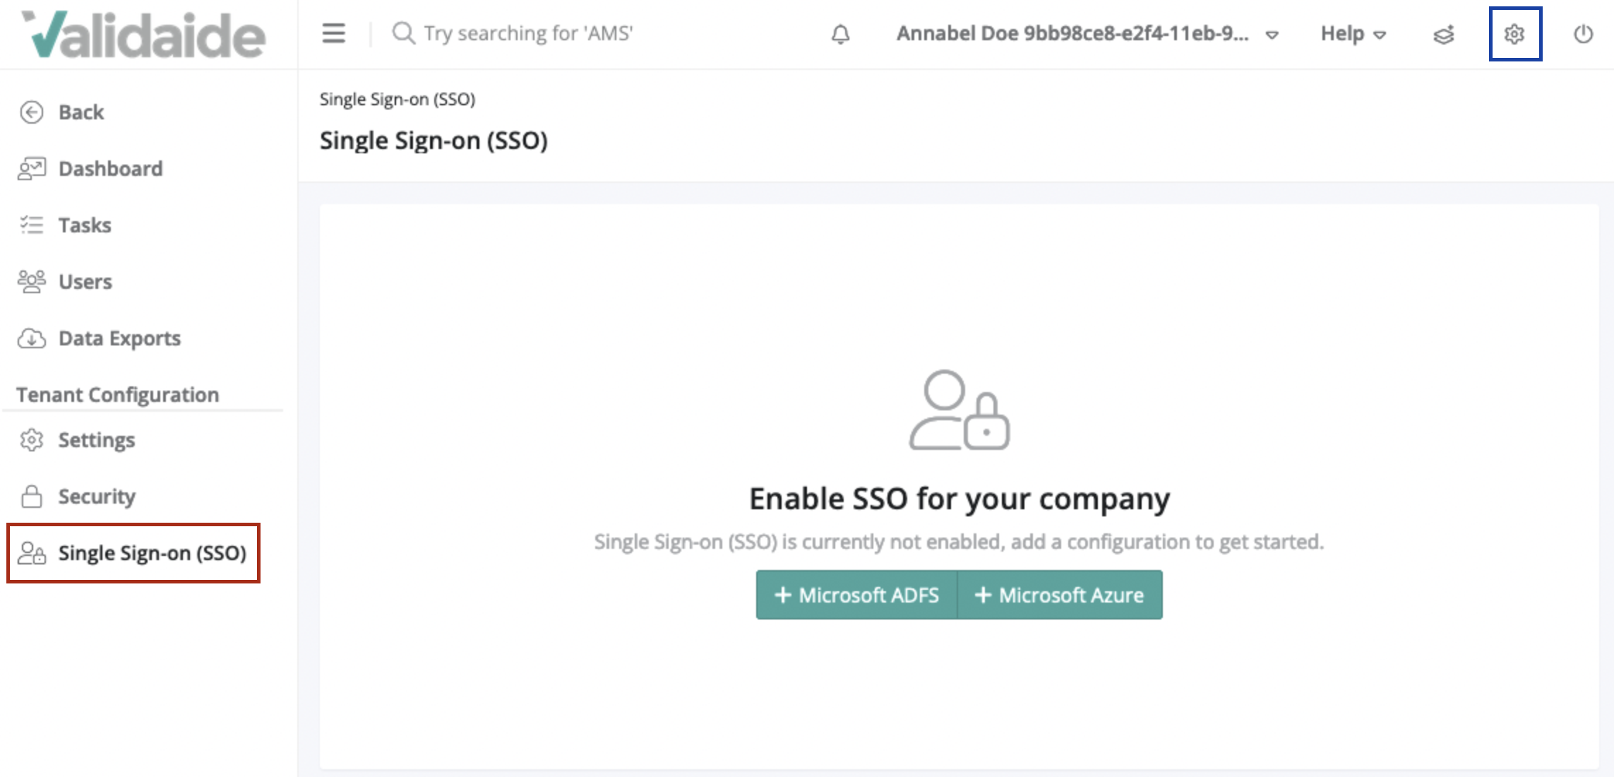Click the stack/batch actions icon in the top bar
The image size is (1614, 777).
tap(1444, 34)
